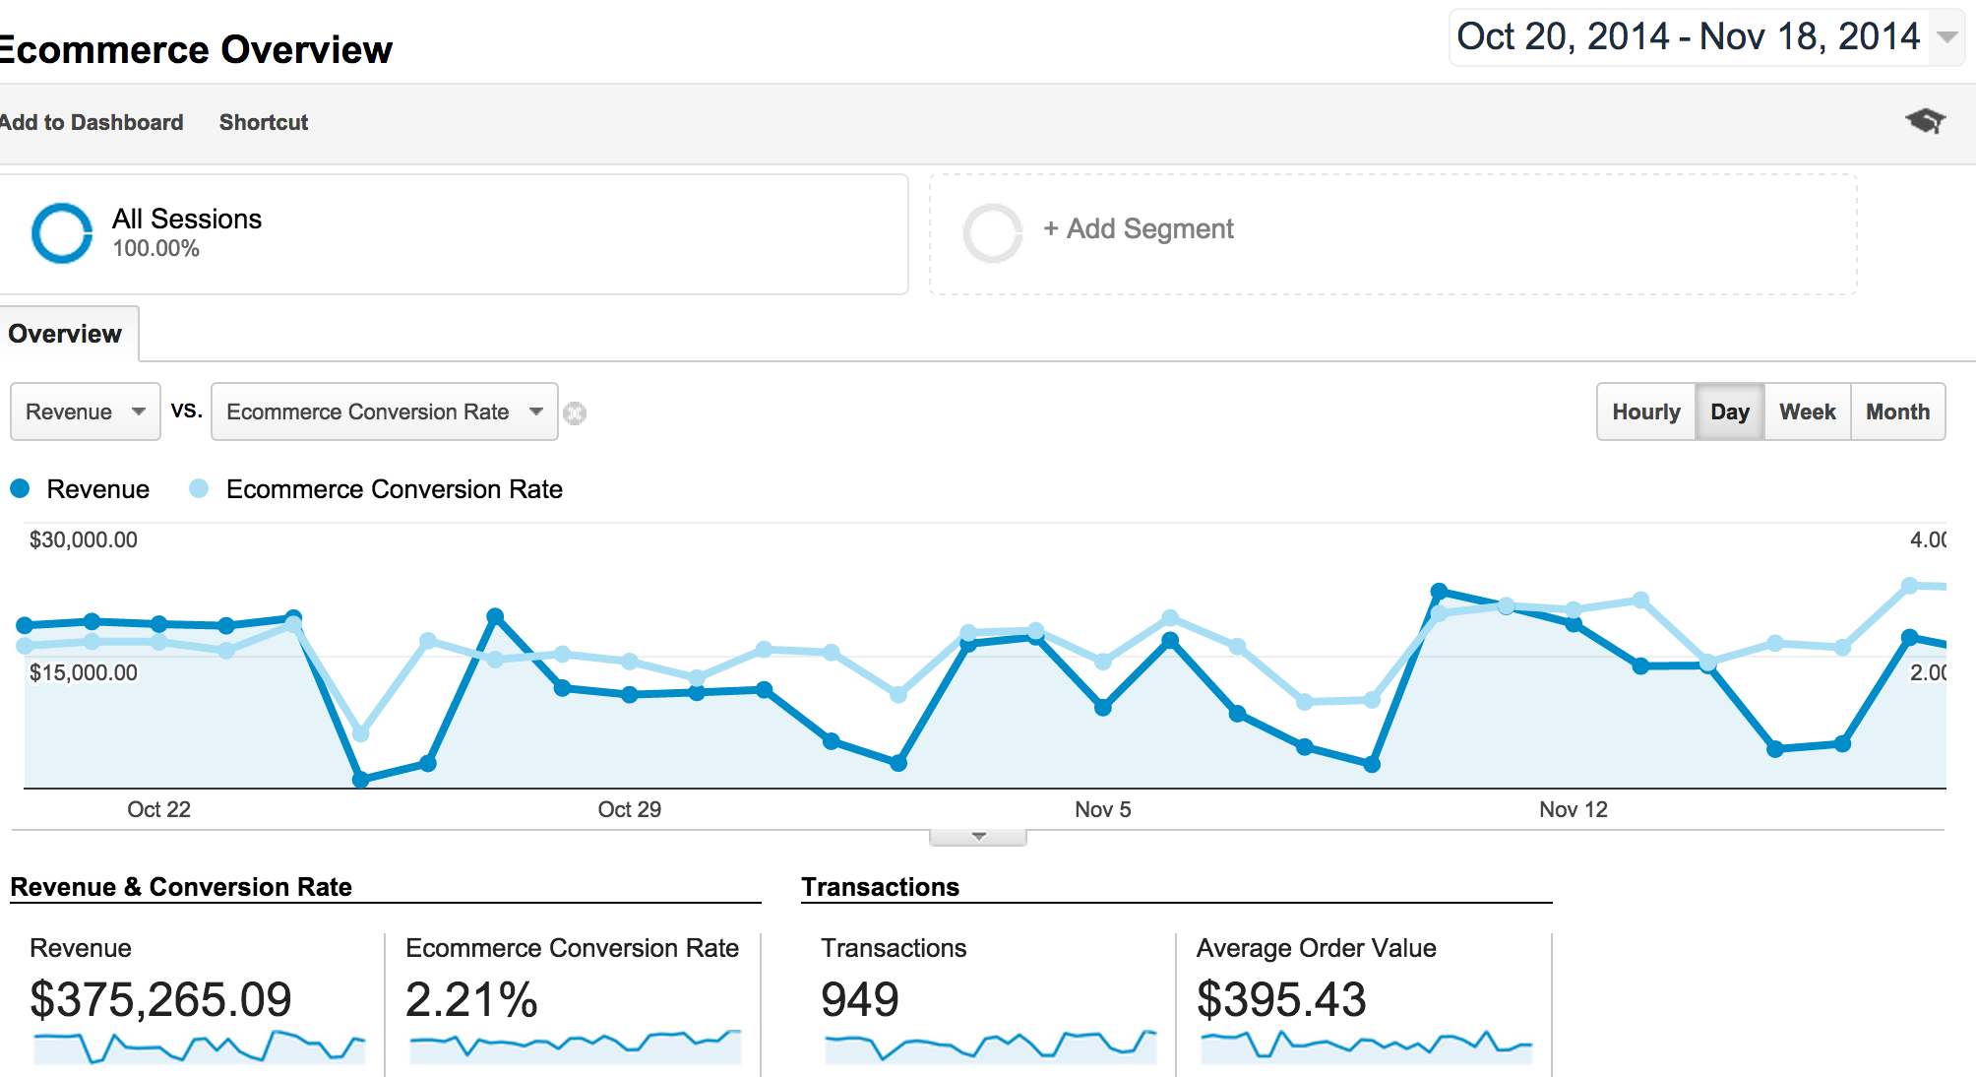Click the Ecommerce Conversion Rate legend label
Image resolution: width=1976 pixels, height=1077 pixels.
395,489
